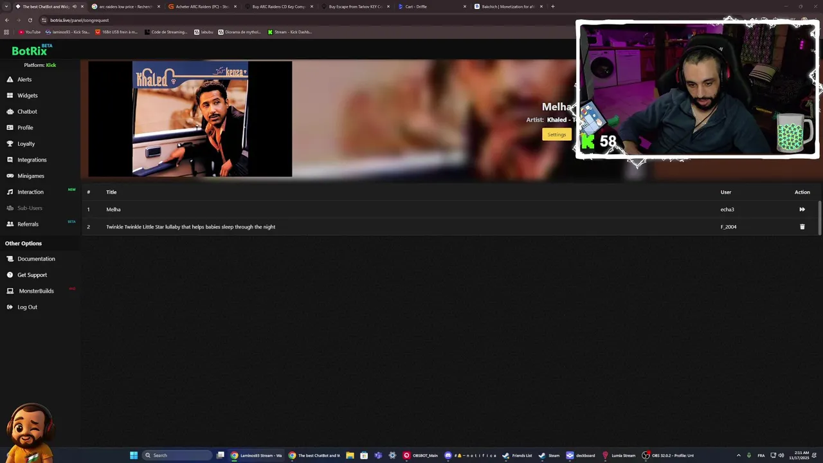Viewport: 823px width, 463px height.
Task: Open Stream - Kick Dashboard bookmark
Action: click(x=290, y=32)
